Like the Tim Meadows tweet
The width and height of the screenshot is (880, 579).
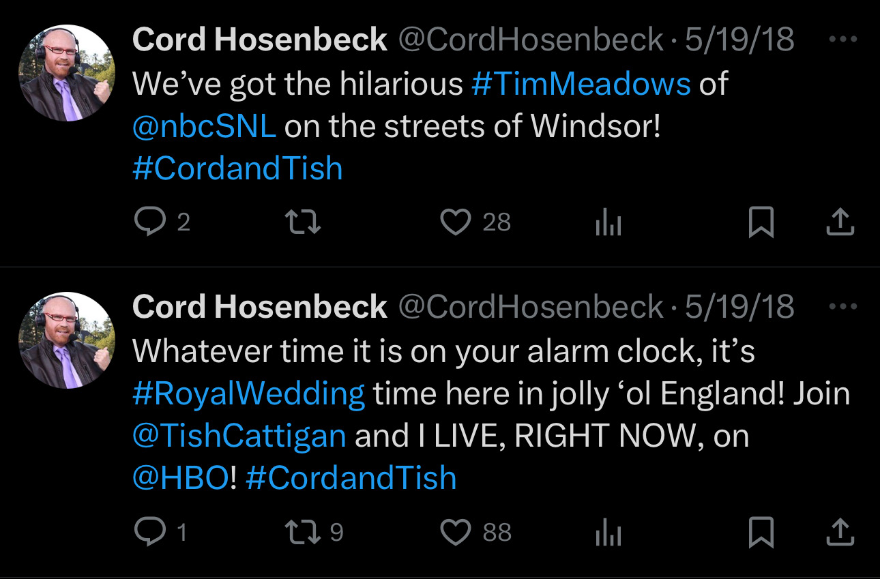pyautogui.click(x=456, y=222)
